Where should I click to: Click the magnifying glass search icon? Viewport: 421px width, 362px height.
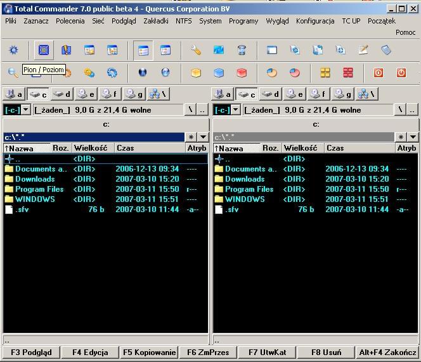click(x=13, y=73)
